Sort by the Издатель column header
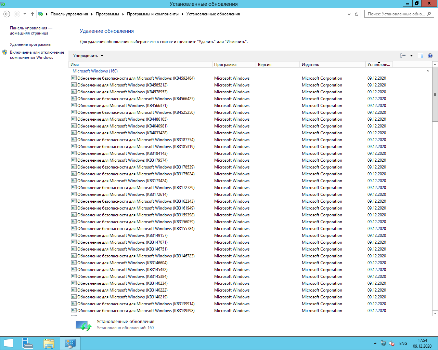438x350 pixels. [x=333, y=64]
